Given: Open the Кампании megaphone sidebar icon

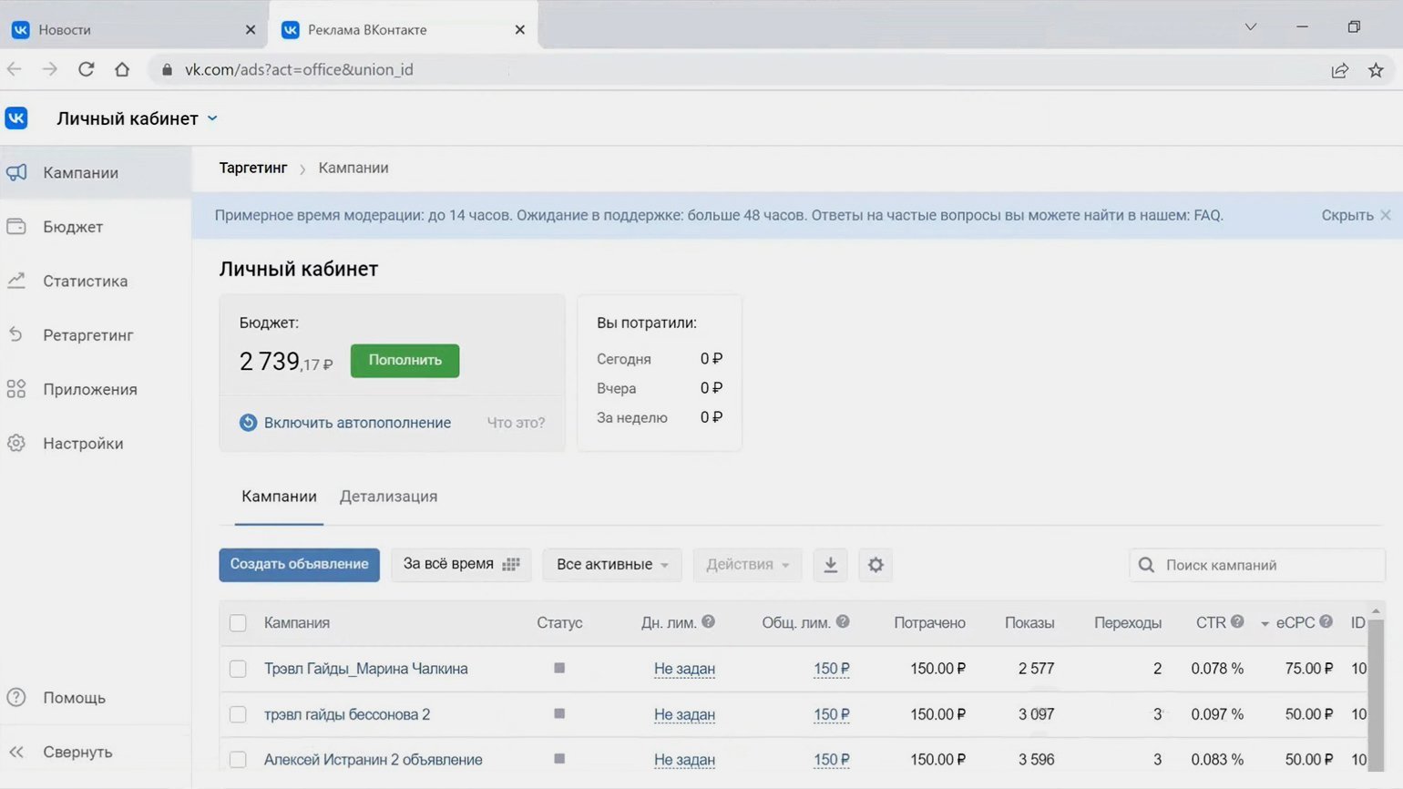Looking at the screenshot, I should coord(16,172).
